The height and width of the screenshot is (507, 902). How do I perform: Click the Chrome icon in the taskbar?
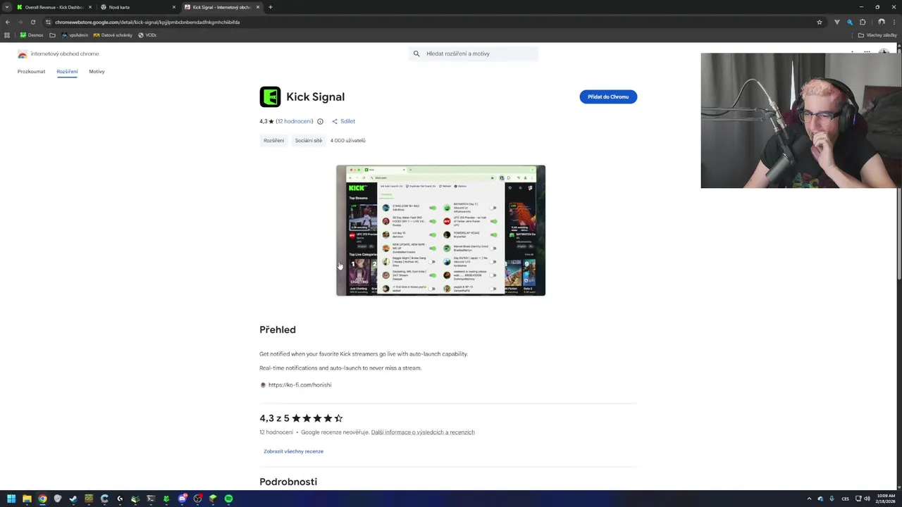pos(42,499)
